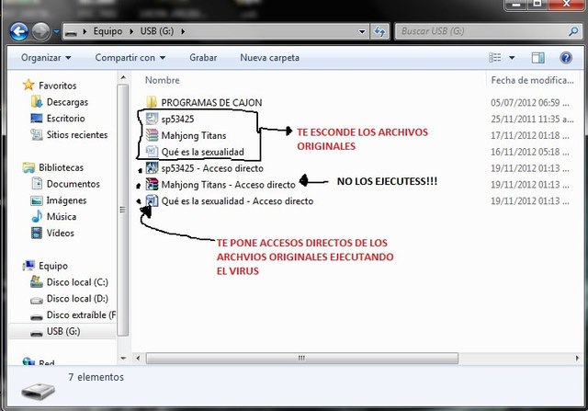The height and width of the screenshot is (411, 588).
Task: Select Equipo in the navigation pane
Action: [x=53, y=266]
